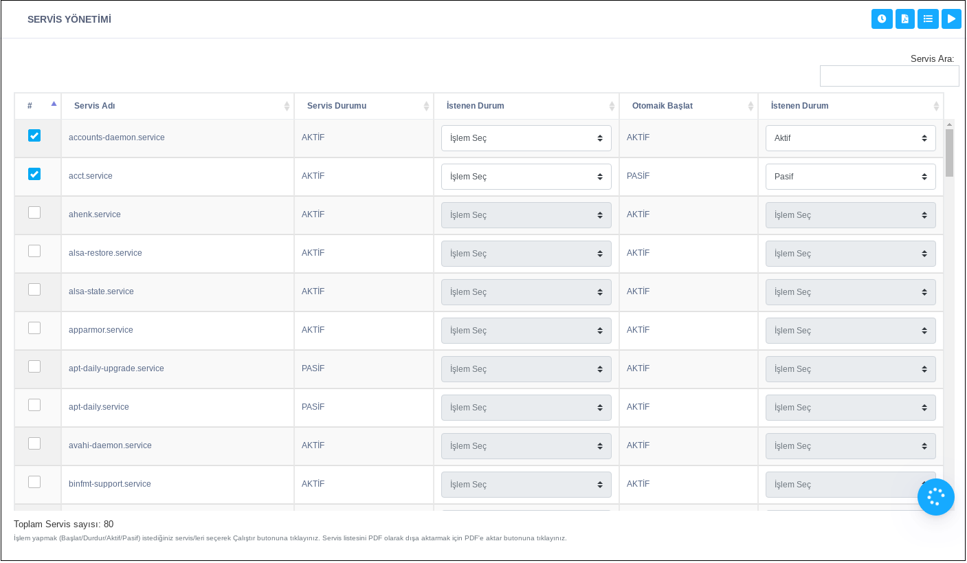
Task: Sort by the # column arrow
Action: (x=54, y=104)
